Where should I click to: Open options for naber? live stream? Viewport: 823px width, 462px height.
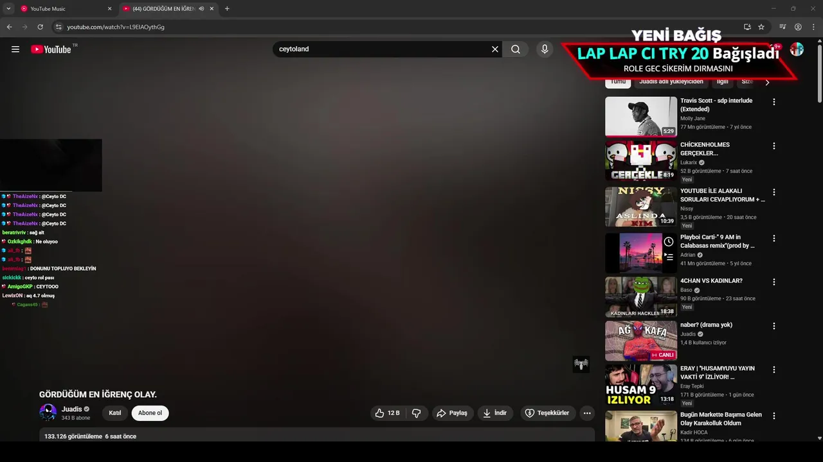tap(774, 326)
